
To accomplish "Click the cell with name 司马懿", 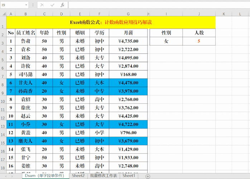I will coord(26,74).
